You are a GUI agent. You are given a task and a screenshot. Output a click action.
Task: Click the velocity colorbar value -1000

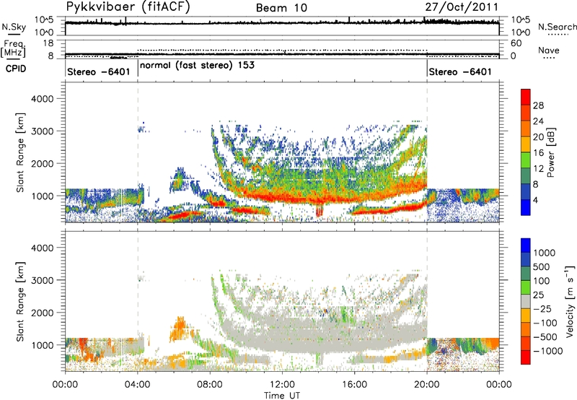548,351
